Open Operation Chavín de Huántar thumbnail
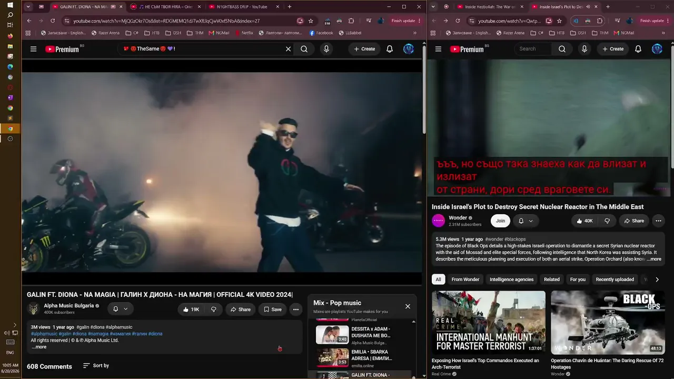The width and height of the screenshot is (674, 379). coord(608,323)
